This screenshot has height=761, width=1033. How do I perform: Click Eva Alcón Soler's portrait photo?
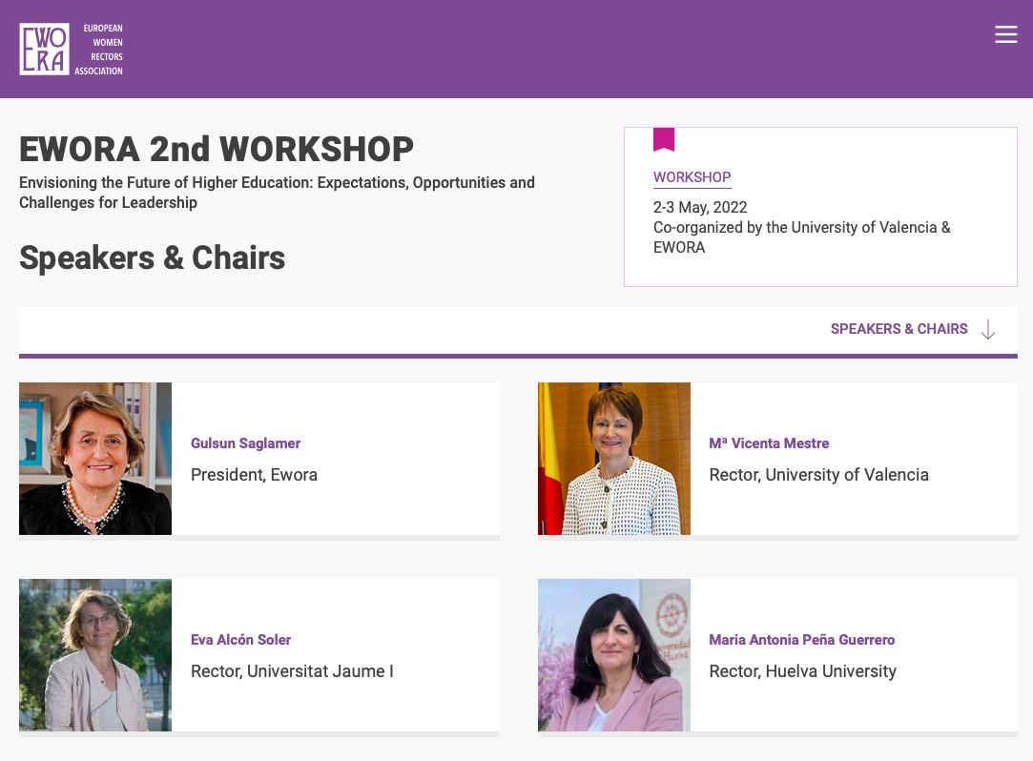95,655
